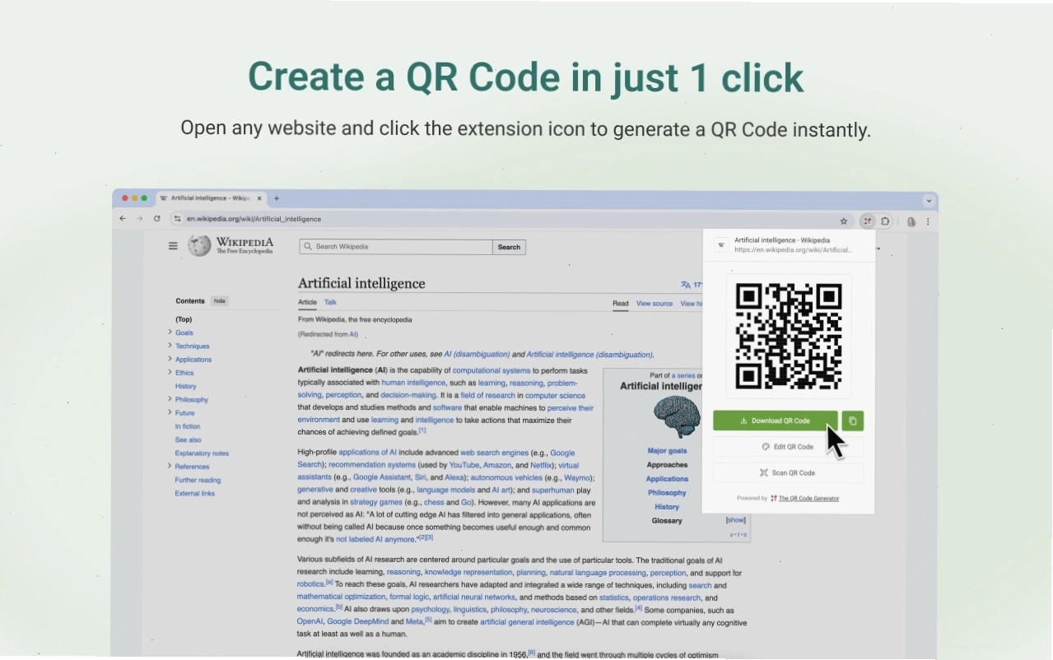Open the natural language processing link
The width and height of the screenshot is (1053, 660).
point(598,573)
